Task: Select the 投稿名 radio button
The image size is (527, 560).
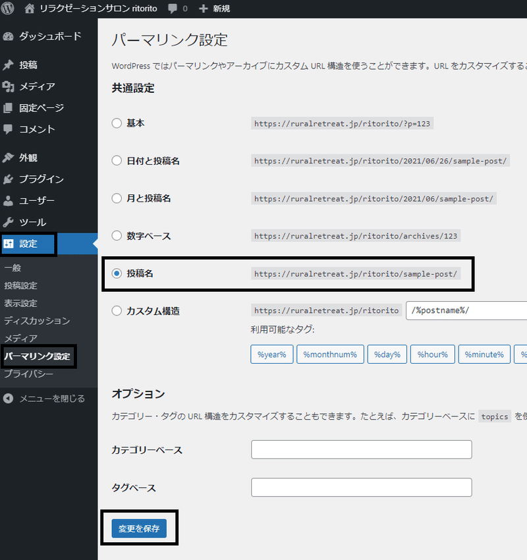Action: pyautogui.click(x=117, y=273)
